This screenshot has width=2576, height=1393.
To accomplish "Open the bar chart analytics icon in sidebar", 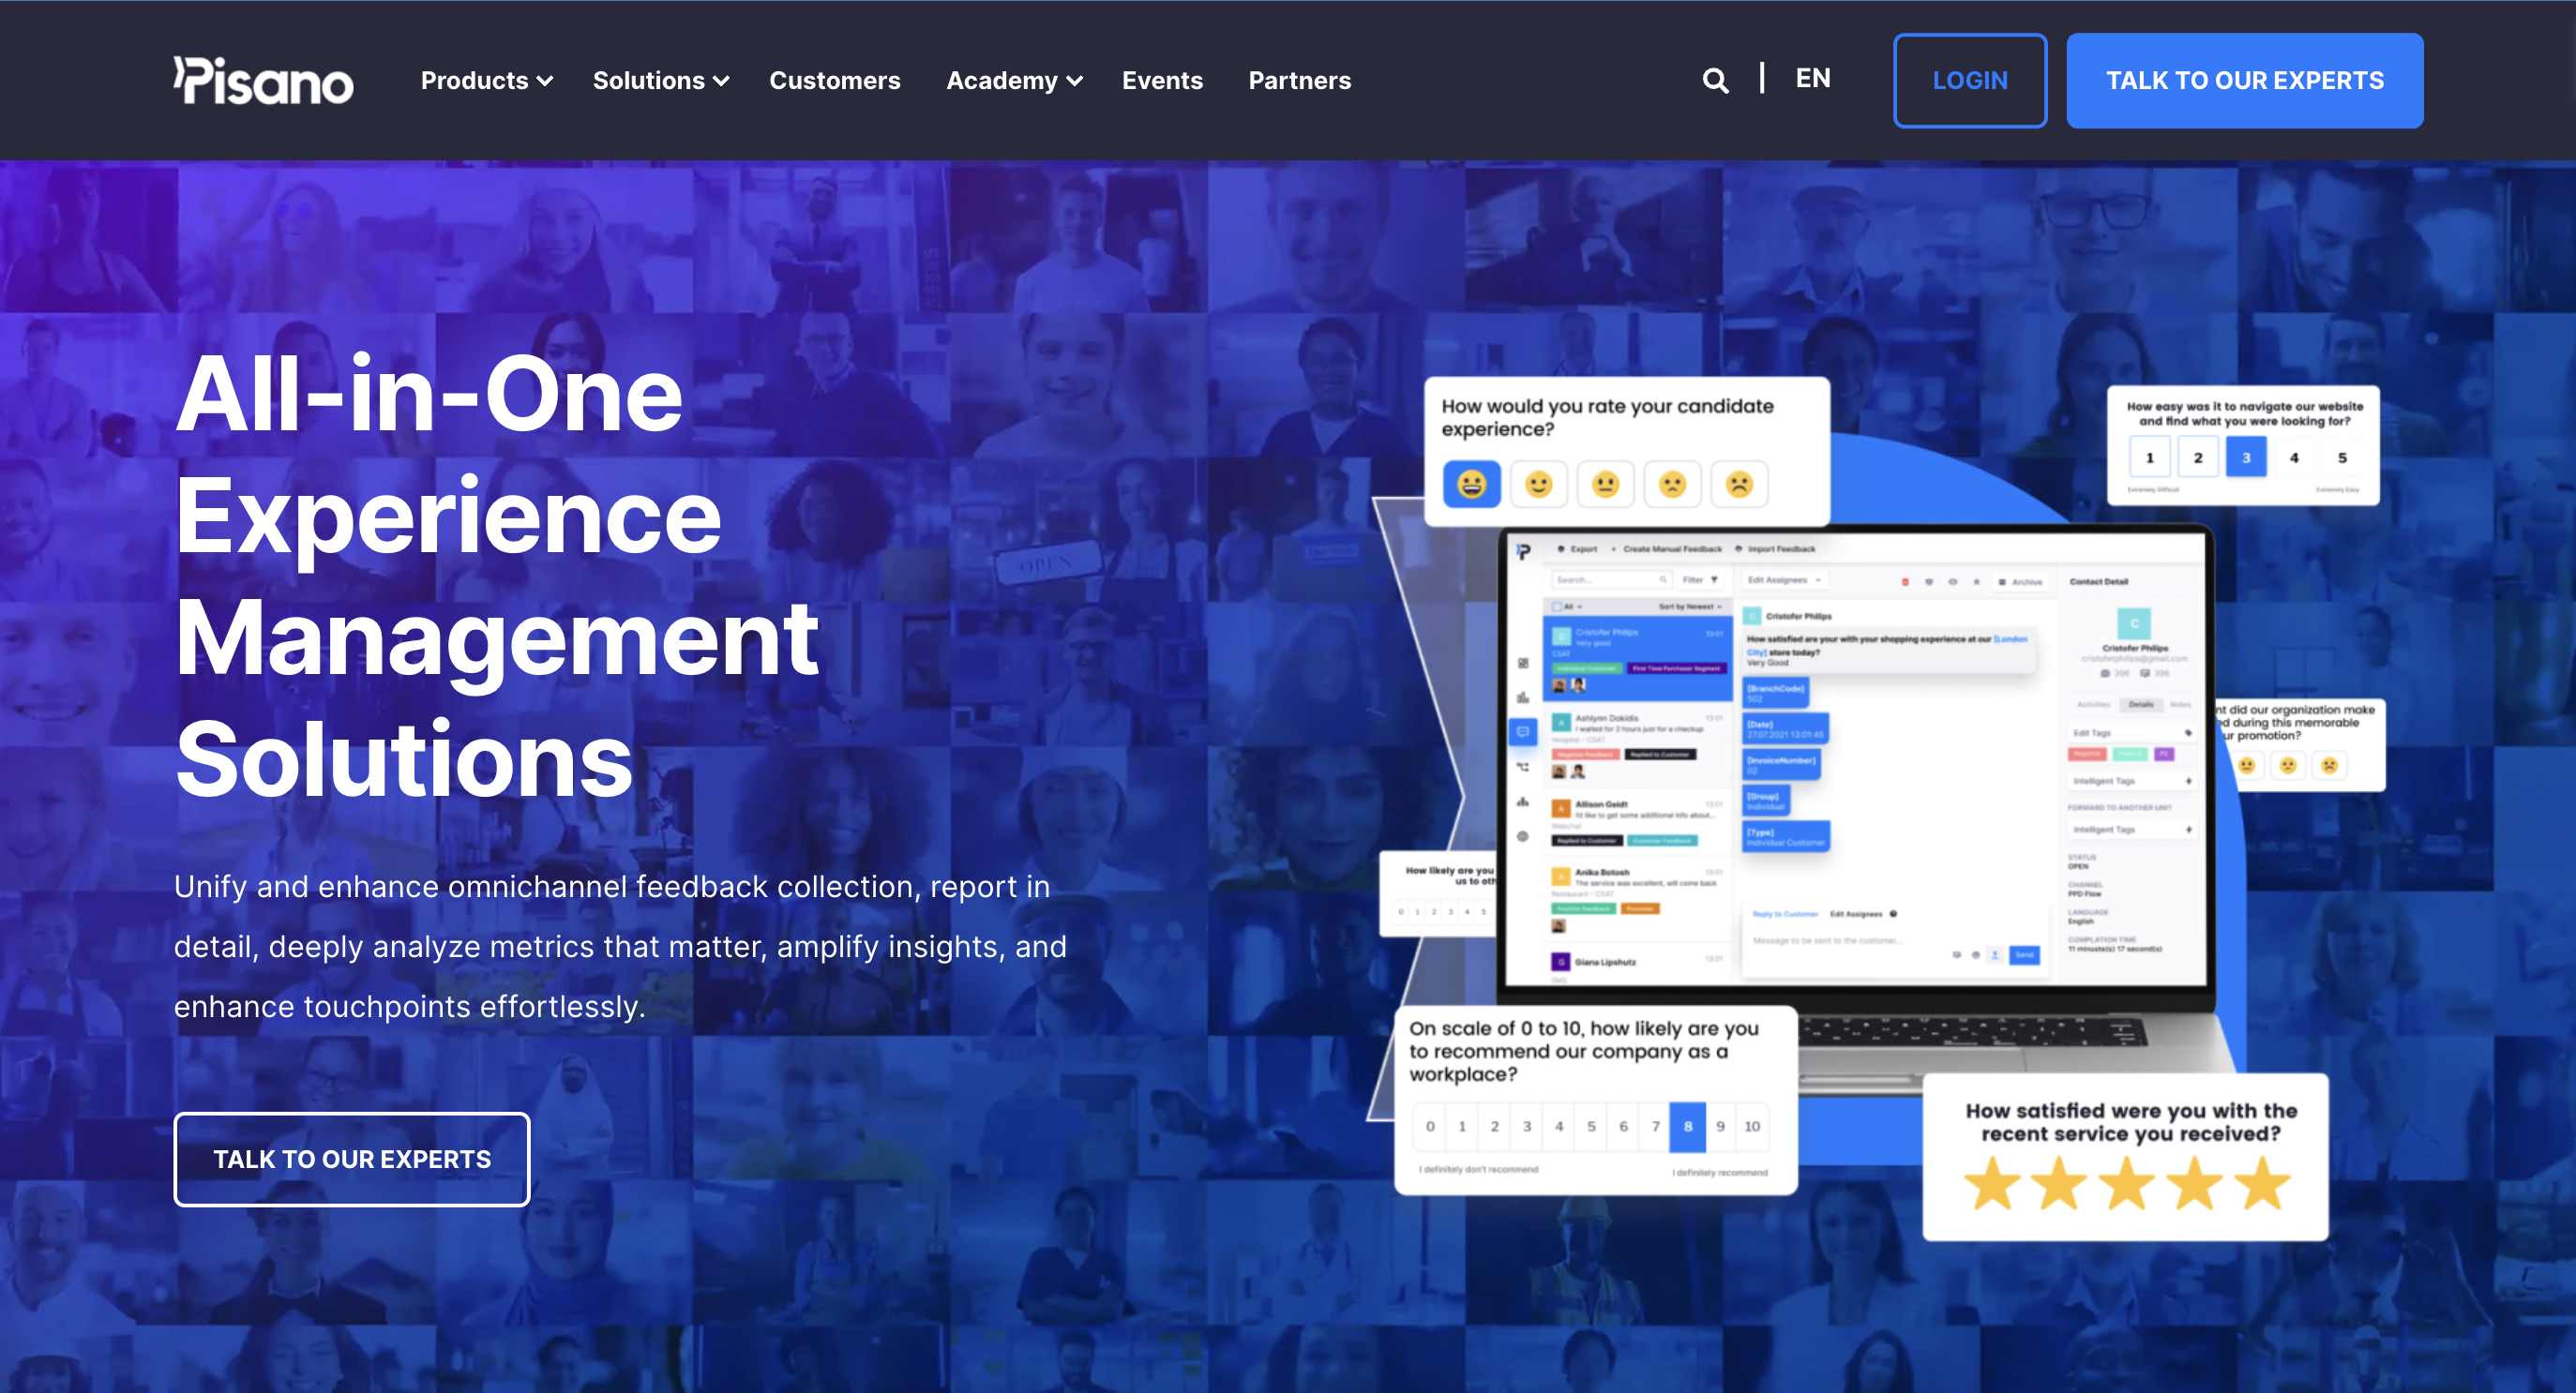I will pos(1522,698).
